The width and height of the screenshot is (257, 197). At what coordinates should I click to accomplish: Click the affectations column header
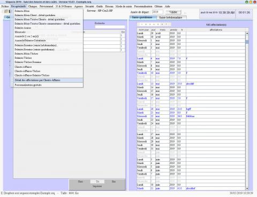click(216, 30)
